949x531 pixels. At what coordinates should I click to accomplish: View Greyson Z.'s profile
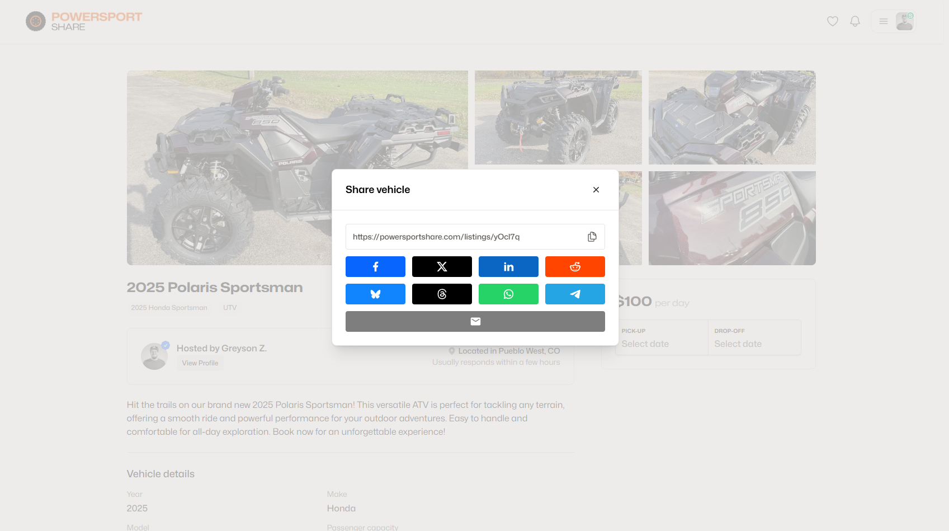click(200, 363)
